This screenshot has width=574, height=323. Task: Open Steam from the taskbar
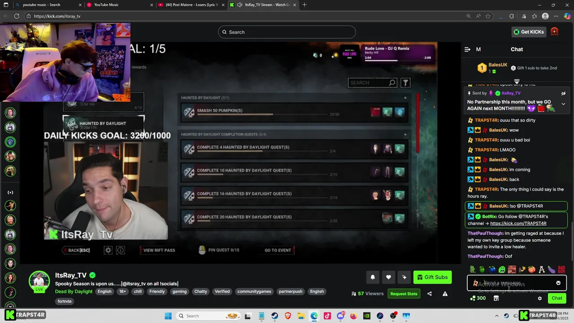click(274, 316)
